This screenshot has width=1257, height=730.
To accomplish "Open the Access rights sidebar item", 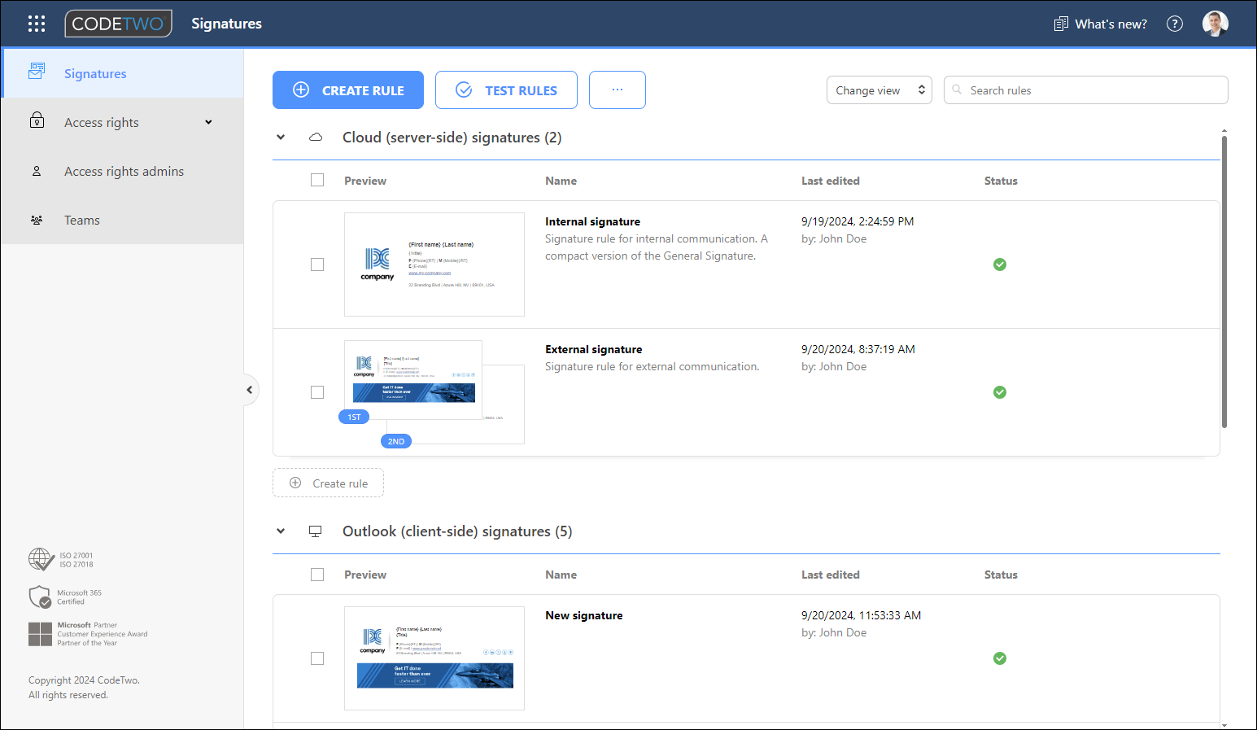I will coord(122,122).
